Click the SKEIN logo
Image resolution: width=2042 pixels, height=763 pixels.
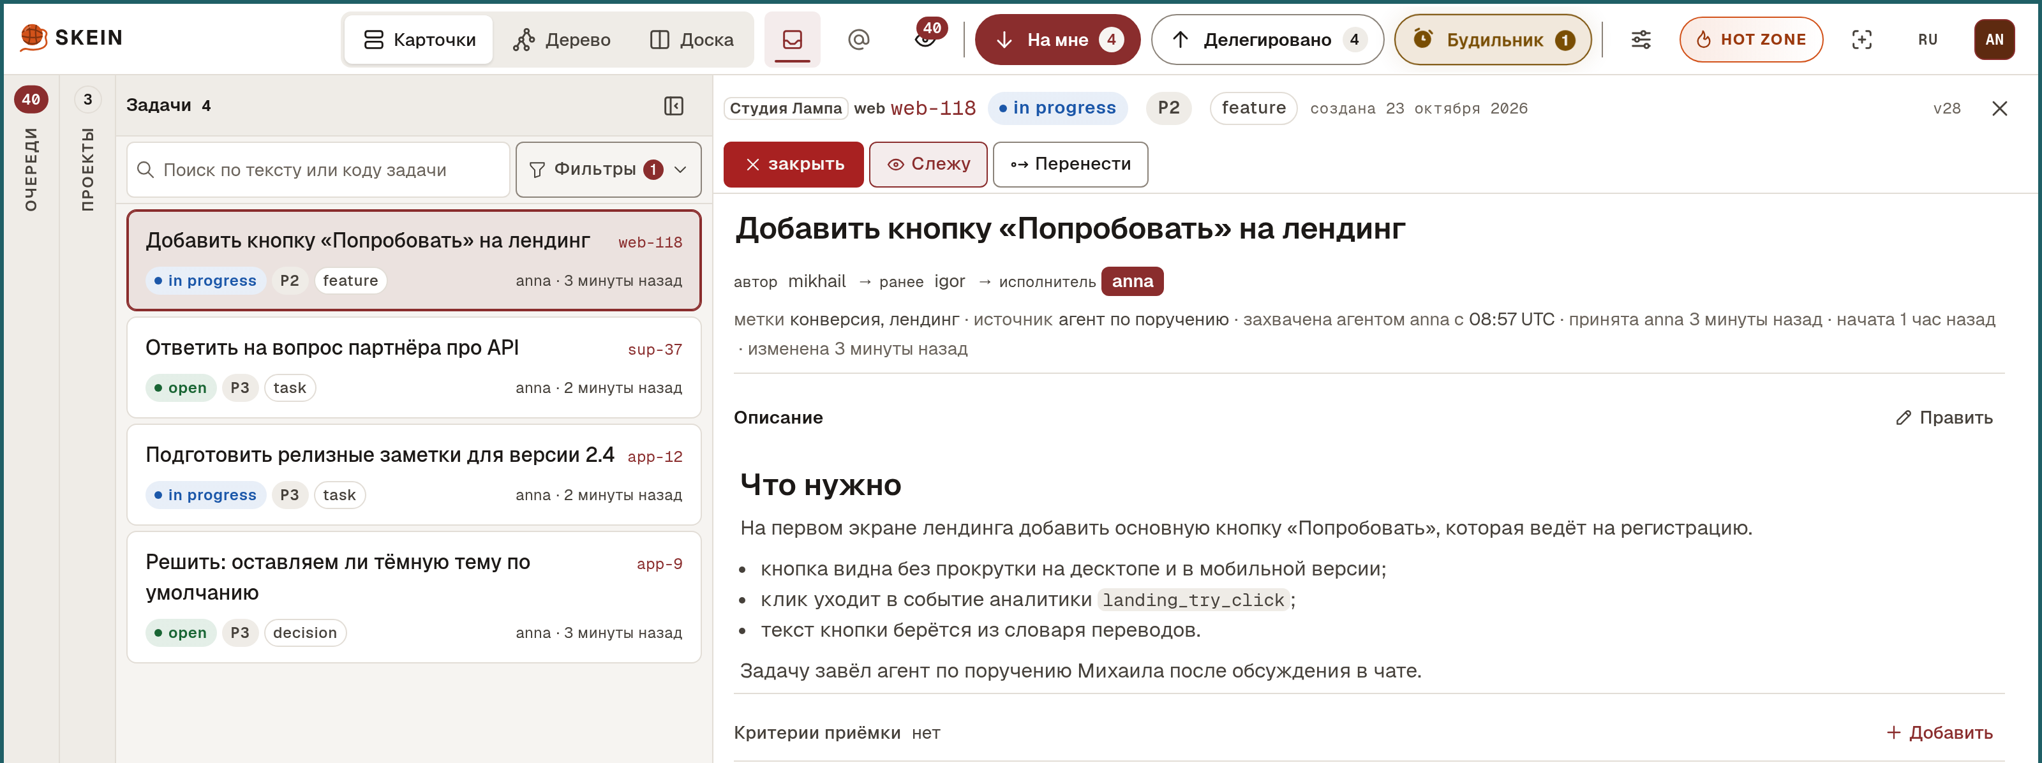click(x=71, y=37)
